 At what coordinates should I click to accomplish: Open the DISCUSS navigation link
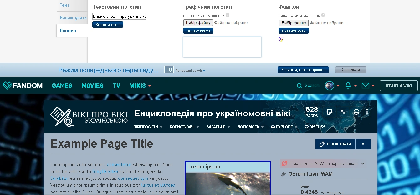pyautogui.click(x=315, y=127)
